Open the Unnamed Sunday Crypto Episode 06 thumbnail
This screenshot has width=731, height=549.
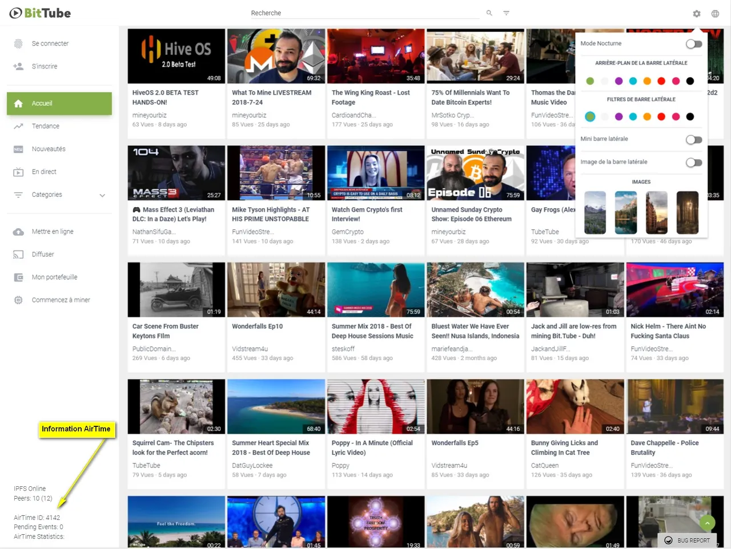475,173
